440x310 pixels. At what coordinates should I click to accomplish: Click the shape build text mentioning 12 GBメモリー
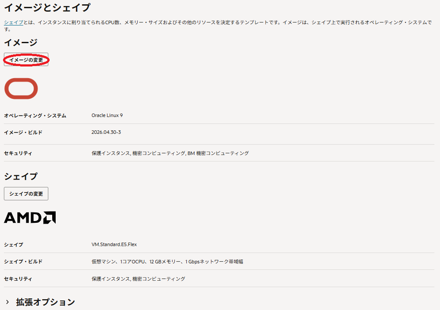[x=167, y=262]
